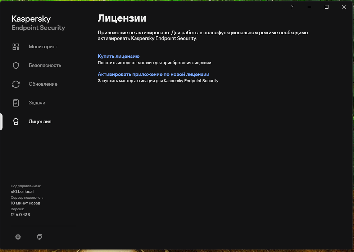Click the Мониторинг dashboard grid icon

pyautogui.click(x=16, y=47)
